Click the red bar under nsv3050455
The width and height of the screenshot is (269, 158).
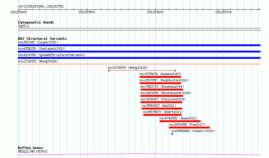[x=189, y=128]
